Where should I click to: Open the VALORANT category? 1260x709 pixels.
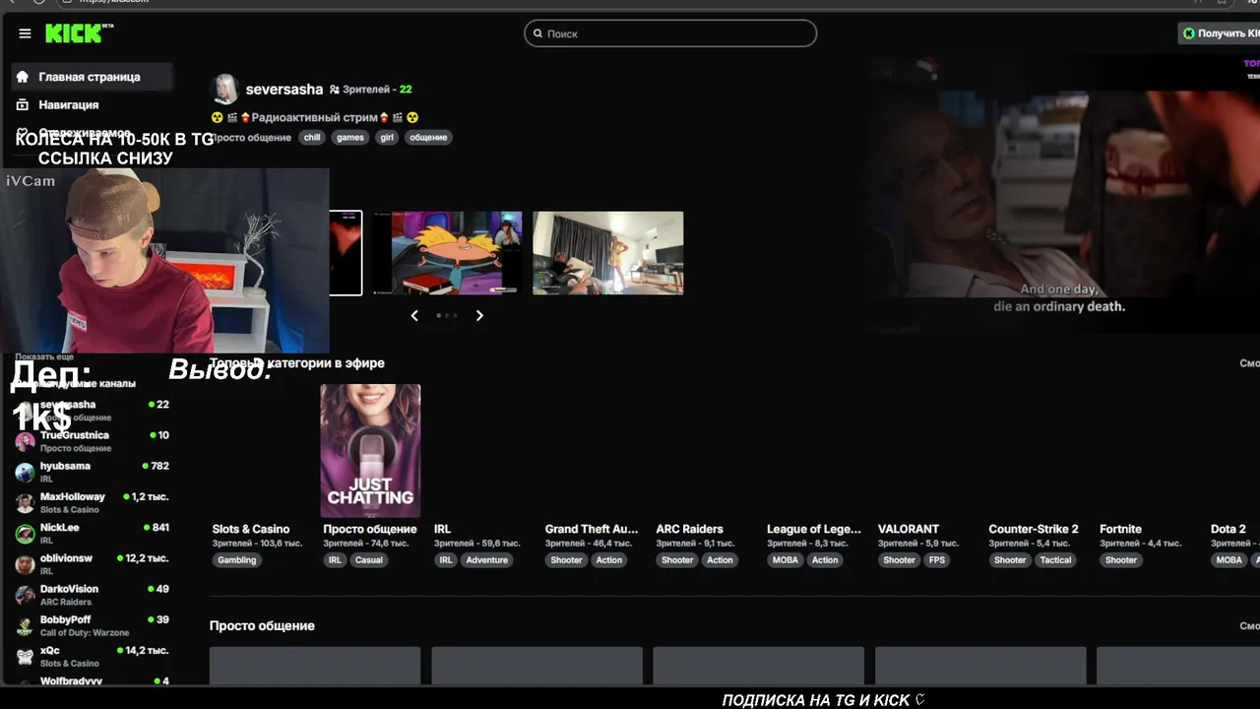tap(909, 529)
